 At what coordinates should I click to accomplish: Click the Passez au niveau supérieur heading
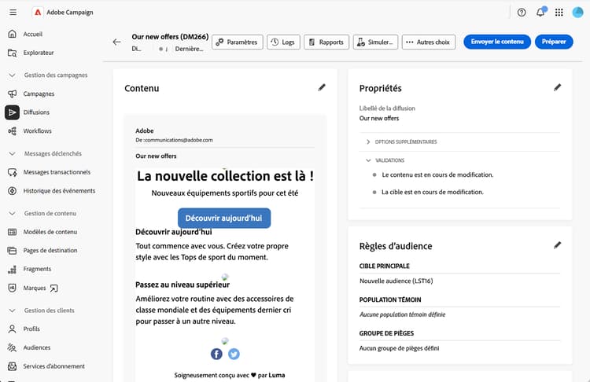tap(183, 285)
